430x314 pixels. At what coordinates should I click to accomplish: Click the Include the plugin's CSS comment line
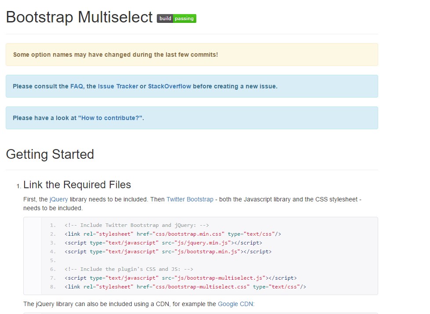[129, 269]
